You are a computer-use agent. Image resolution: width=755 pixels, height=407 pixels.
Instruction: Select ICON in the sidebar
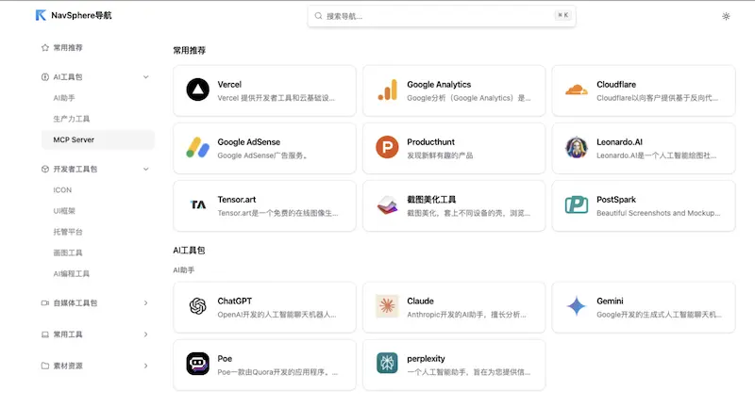(x=62, y=189)
